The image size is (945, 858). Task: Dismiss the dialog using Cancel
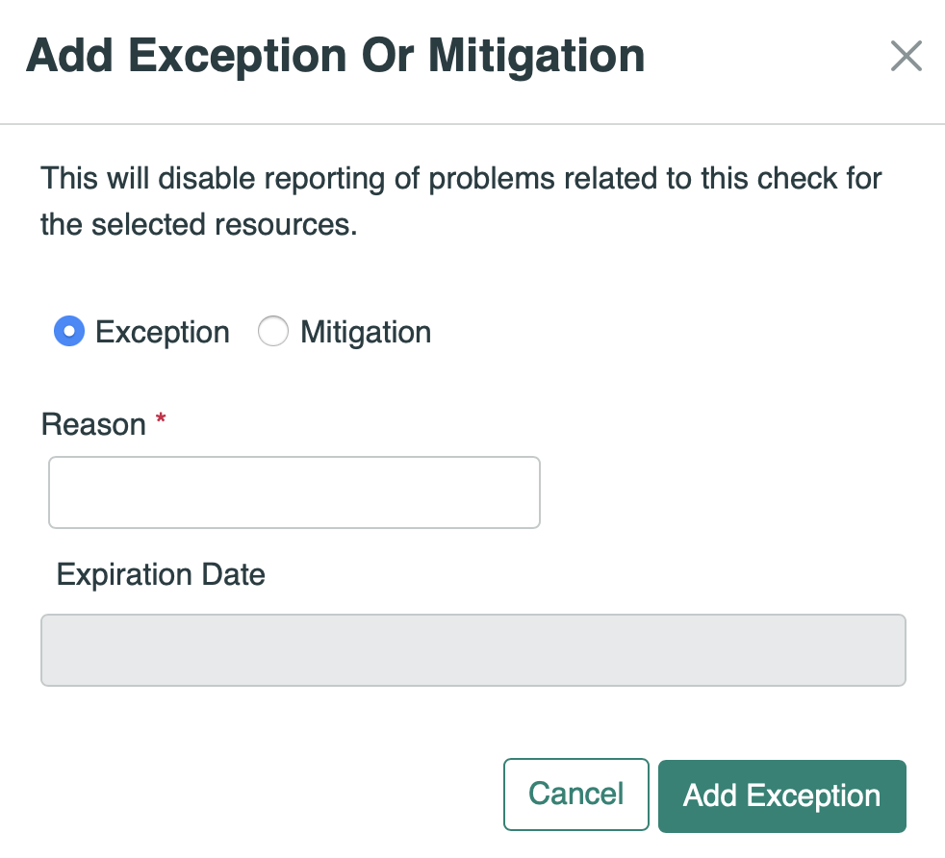575,795
